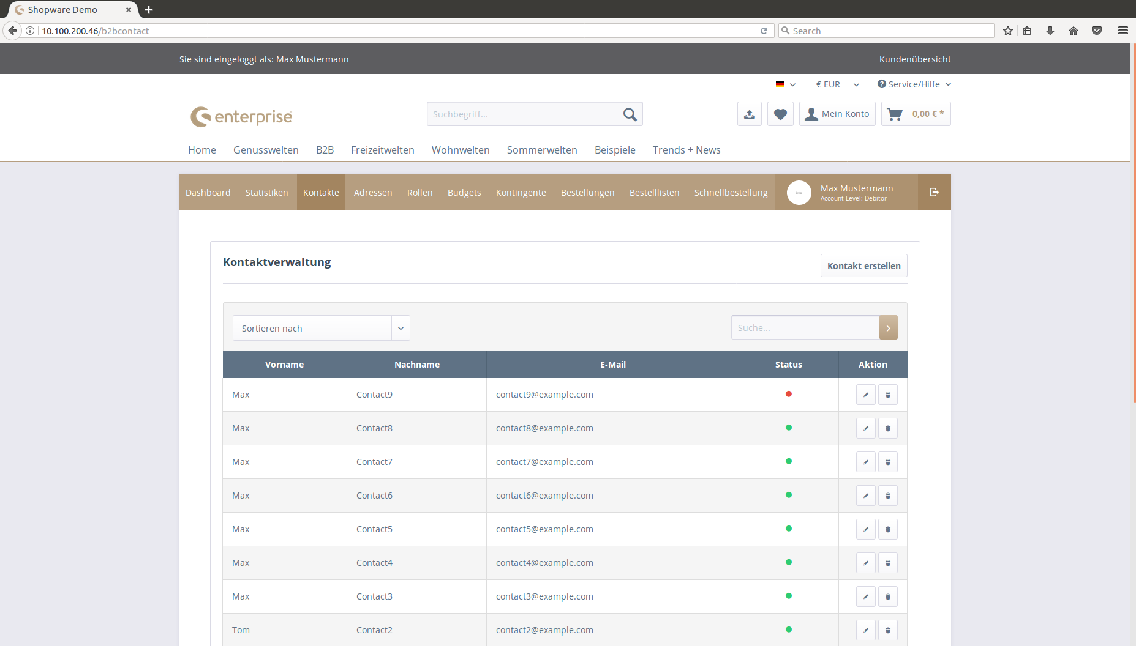Open the shopping cart showing 0,00 €
The height and width of the screenshot is (646, 1136).
tap(916, 114)
